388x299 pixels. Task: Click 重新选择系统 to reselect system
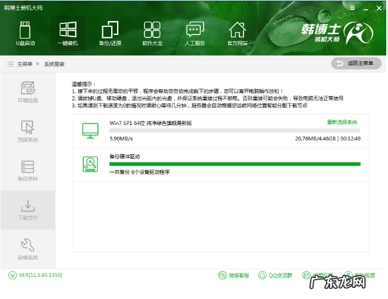pos(342,122)
